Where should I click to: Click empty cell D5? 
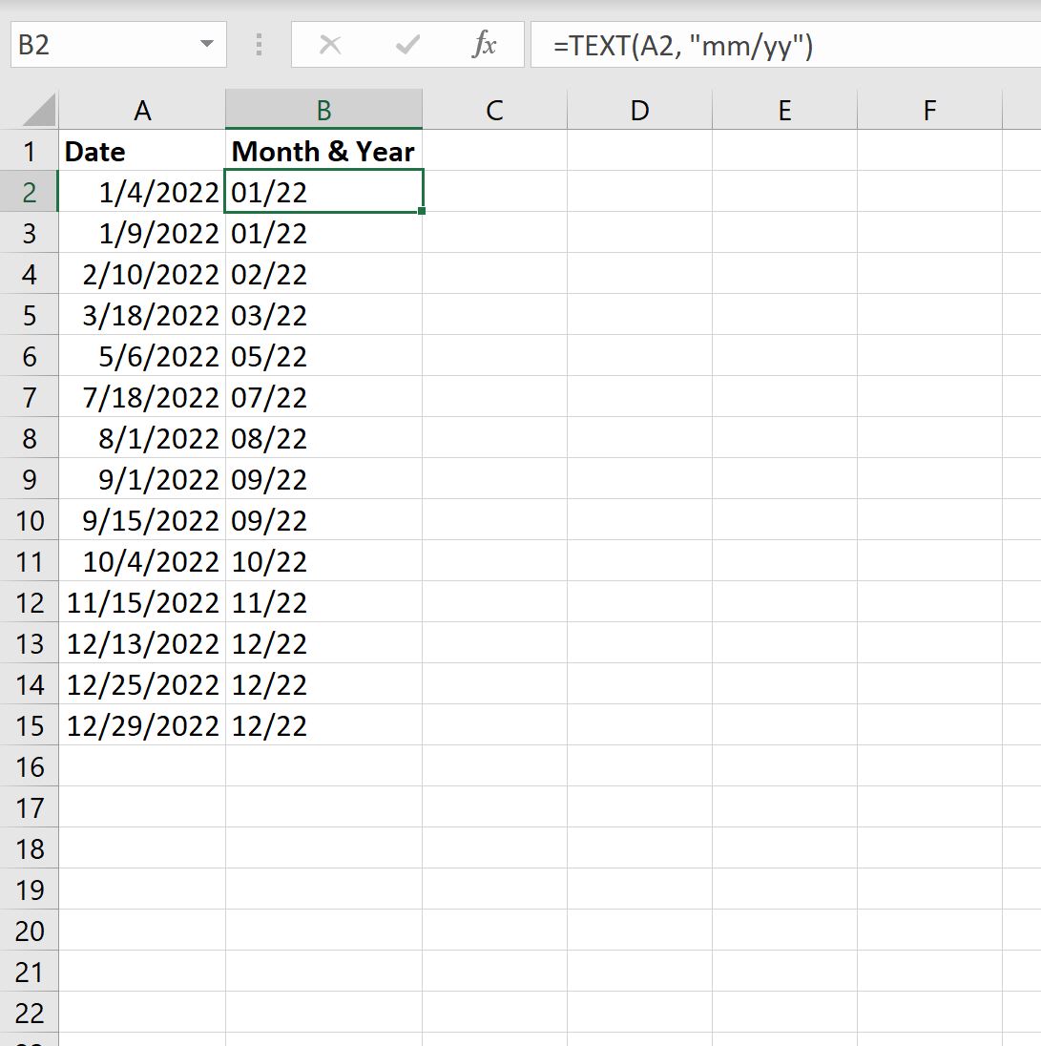(638, 315)
